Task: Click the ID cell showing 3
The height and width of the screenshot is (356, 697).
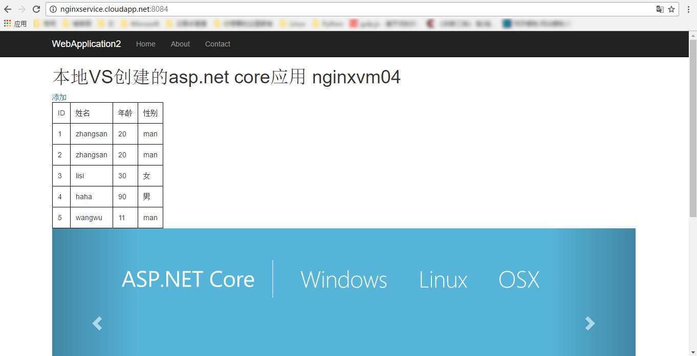Action: 61,176
